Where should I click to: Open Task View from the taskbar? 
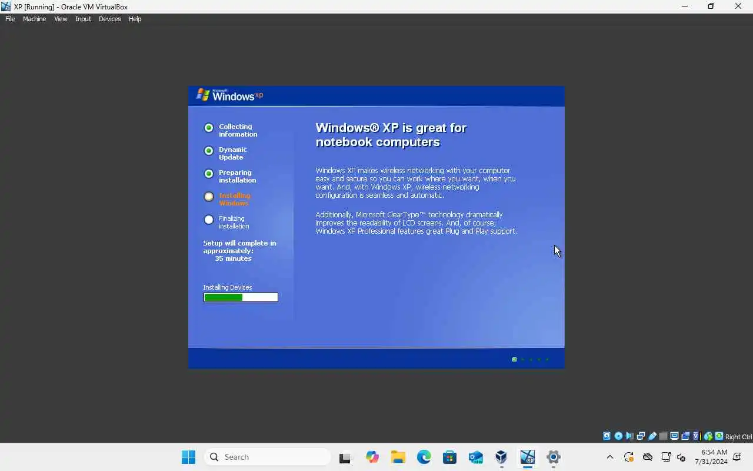pyautogui.click(x=346, y=457)
